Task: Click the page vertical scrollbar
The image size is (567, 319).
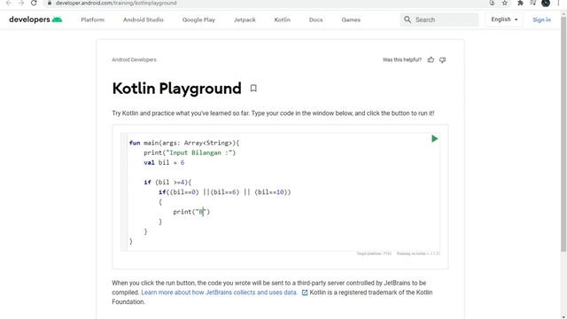Action: [563, 134]
